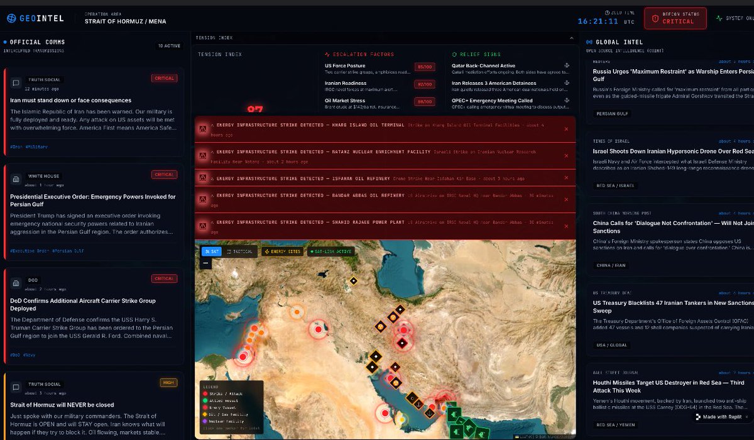Dismiss the Bandar Abbas Oil Refinery alert
Screen dimensions: 754x440
pyautogui.click(x=565, y=200)
